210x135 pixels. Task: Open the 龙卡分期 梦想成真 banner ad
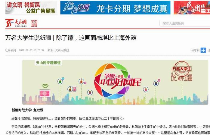click(x=115, y=7)
